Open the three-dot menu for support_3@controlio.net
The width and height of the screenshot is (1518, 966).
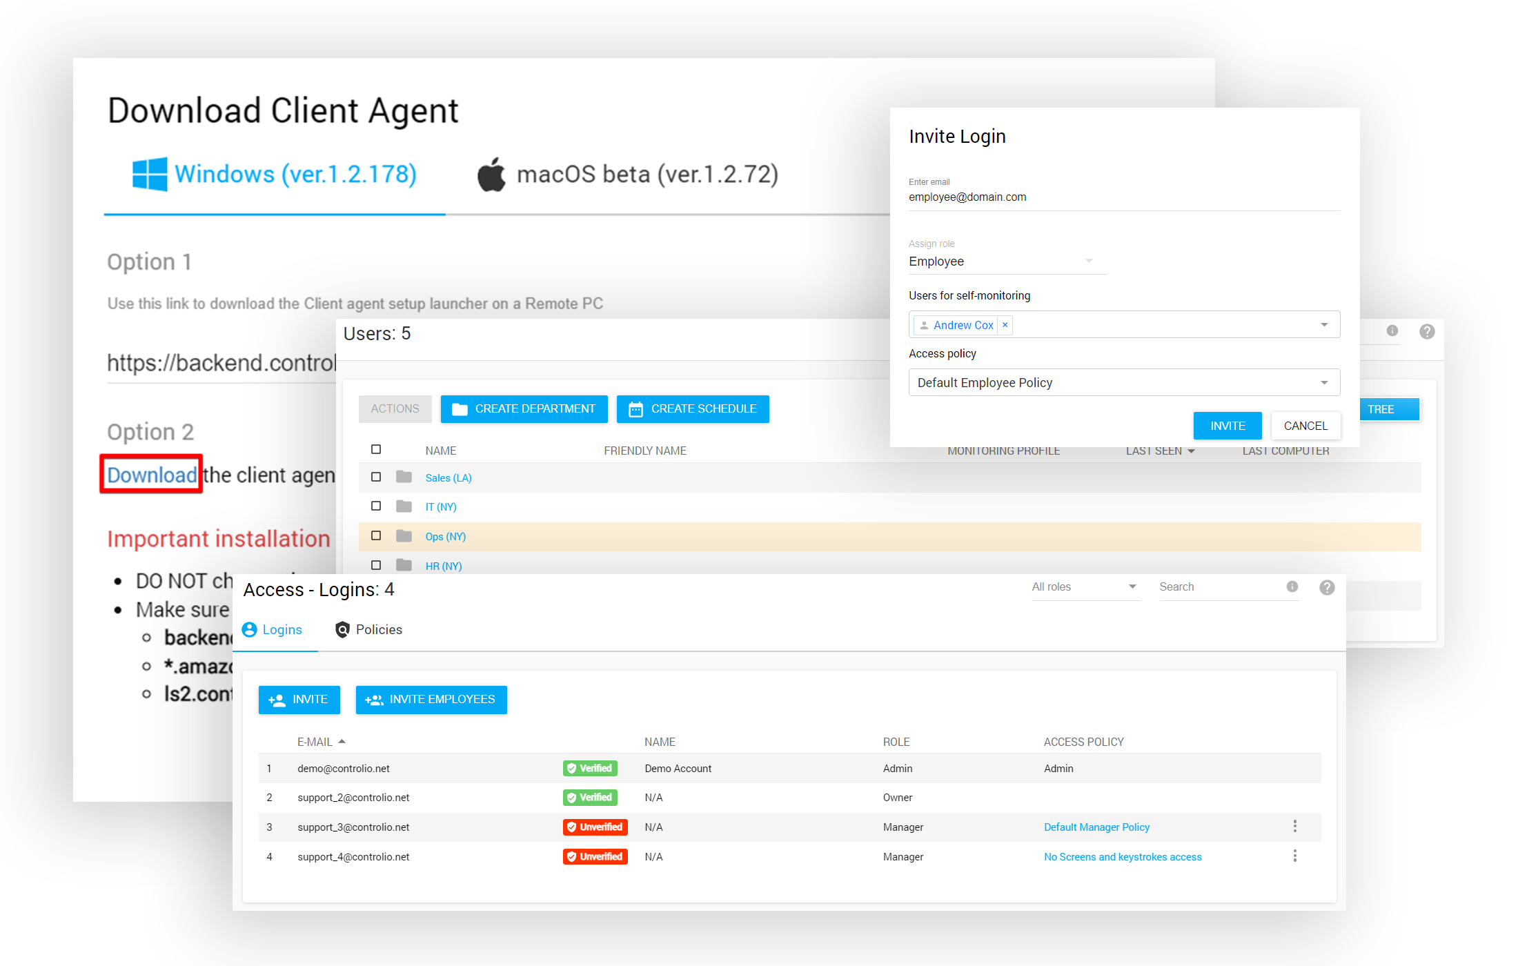[1294, 826]
